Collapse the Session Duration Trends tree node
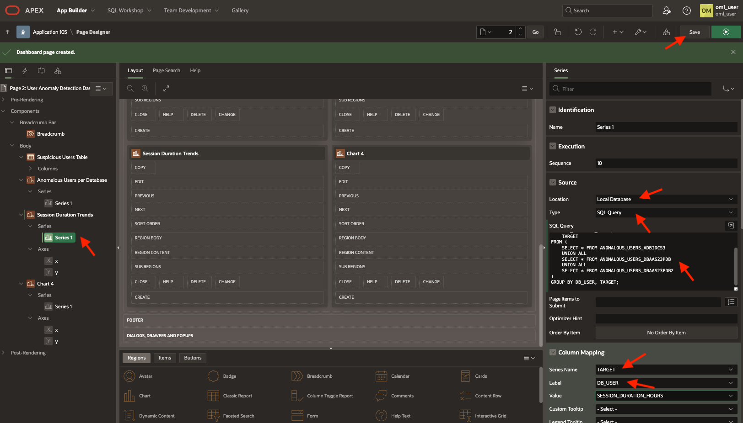Viewport: 743px width, 423px height. [x=21, y=215]
